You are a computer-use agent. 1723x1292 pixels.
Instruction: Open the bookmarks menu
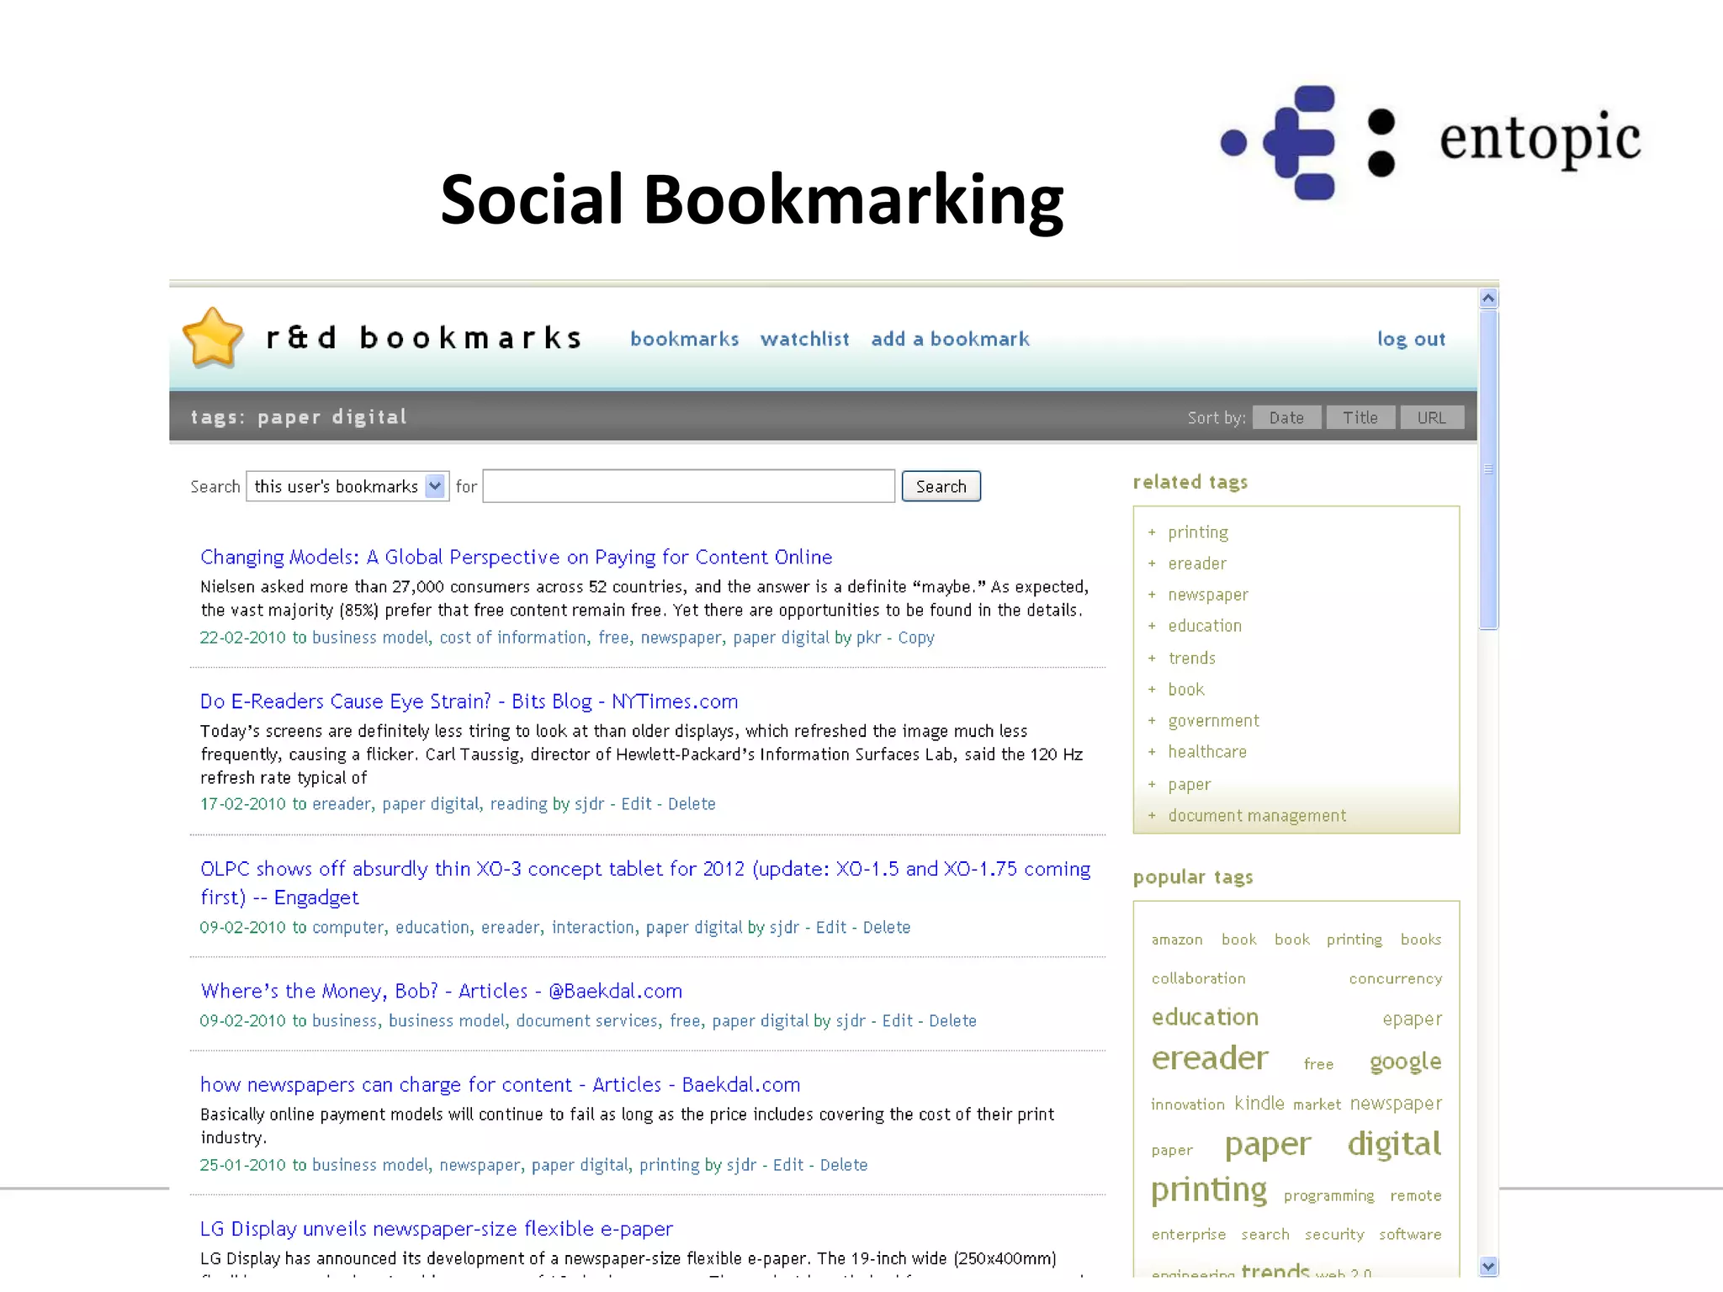(684, 339)
